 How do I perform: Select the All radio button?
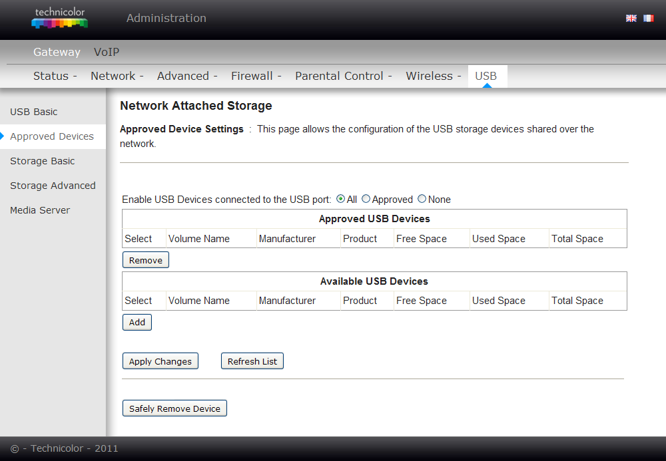[x=340, y=199]
